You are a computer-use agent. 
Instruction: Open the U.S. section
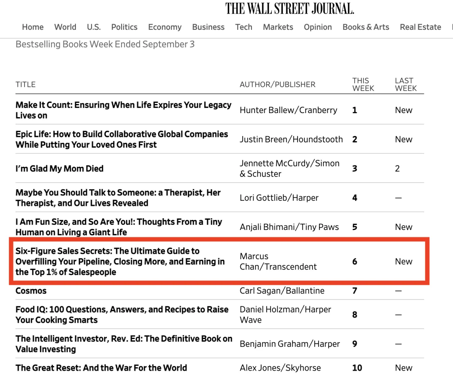pyautogui.click(x=94, y=27)
